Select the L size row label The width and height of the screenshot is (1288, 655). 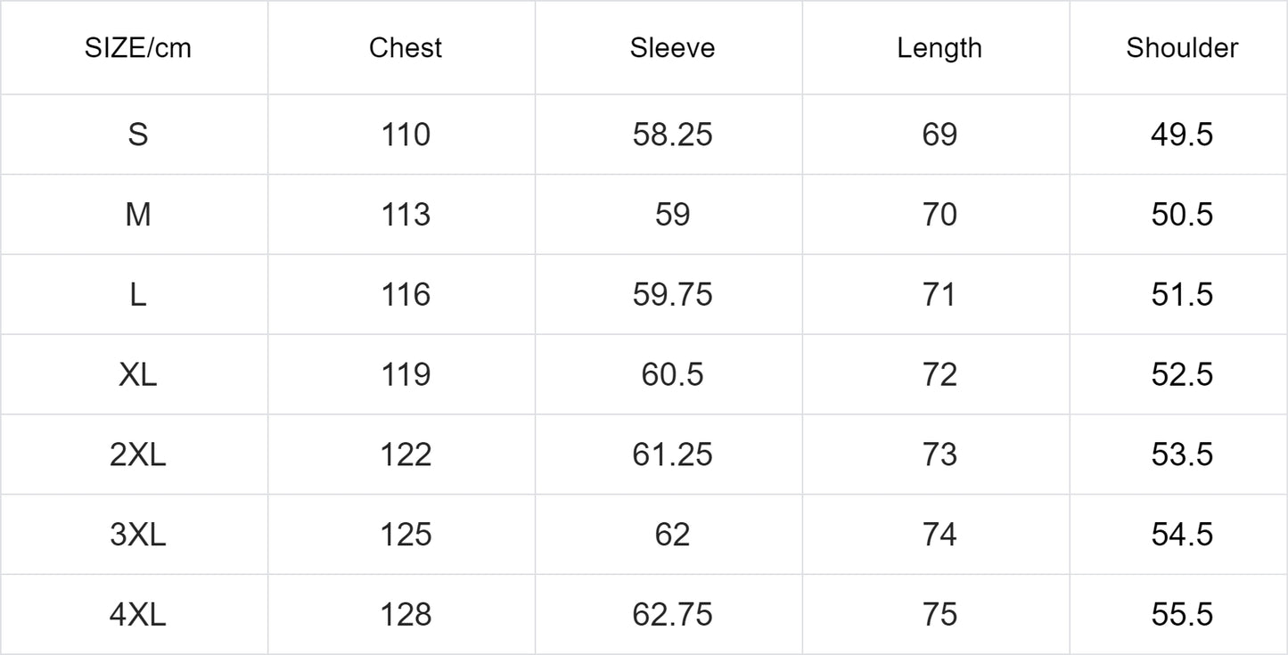[x=138, y=295]
